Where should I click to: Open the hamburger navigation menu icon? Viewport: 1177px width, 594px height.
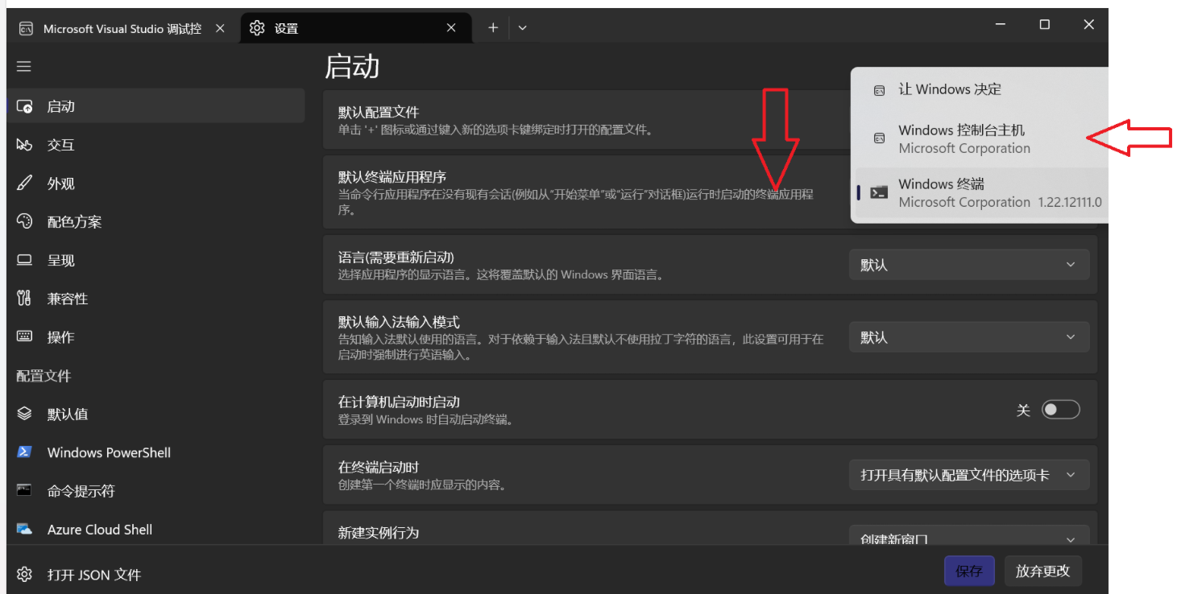pyautogui.click(x=24, y=66)
